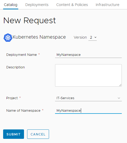This screenshot has height=143, width=127.
Task: Open the Deployments tab
Action: [x=37, y=5]
